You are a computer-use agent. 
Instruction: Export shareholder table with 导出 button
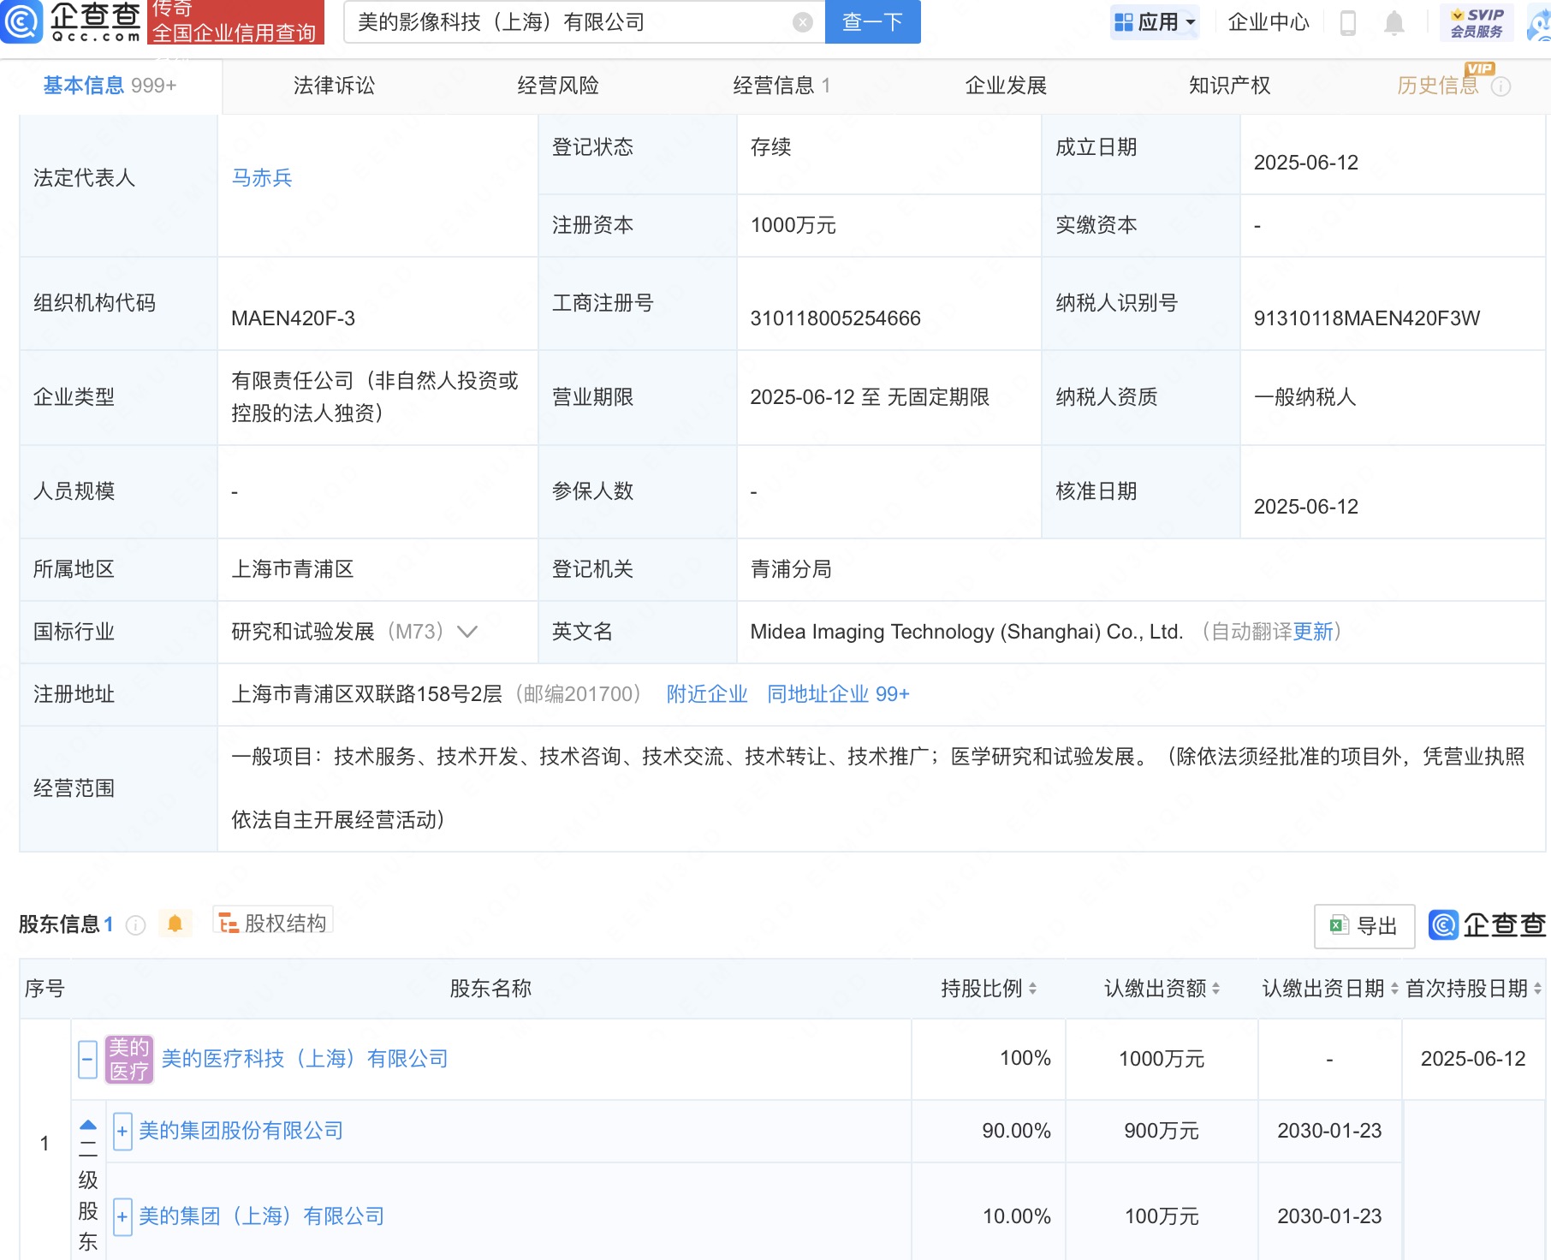coord(1364,926)
